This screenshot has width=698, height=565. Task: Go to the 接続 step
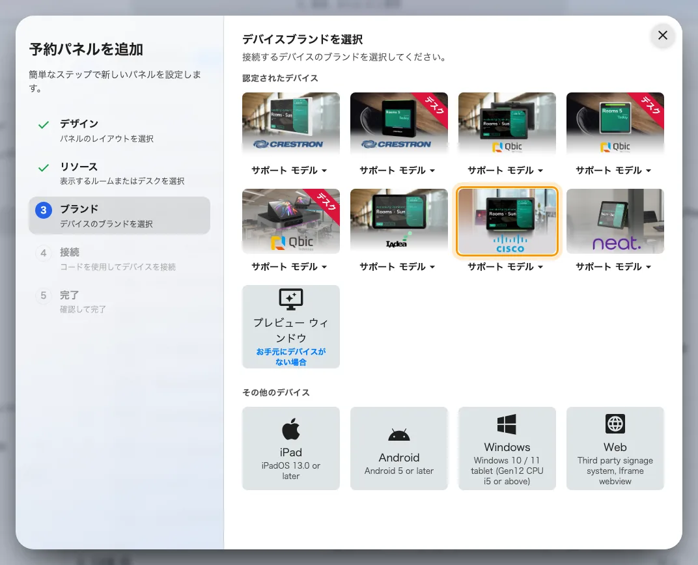pyautogui.click(x=119, y=258)
